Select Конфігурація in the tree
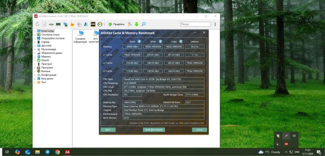 pos(49,75)
